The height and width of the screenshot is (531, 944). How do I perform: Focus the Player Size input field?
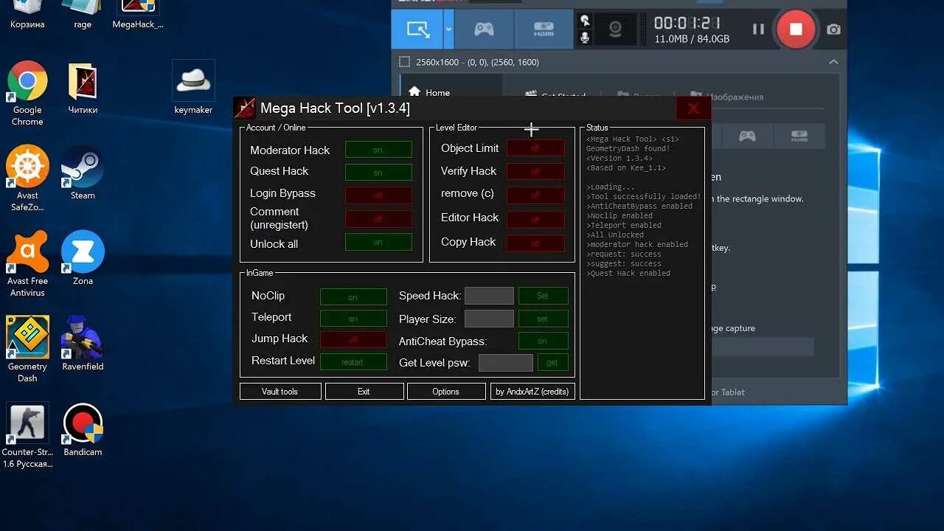(489, 319)
